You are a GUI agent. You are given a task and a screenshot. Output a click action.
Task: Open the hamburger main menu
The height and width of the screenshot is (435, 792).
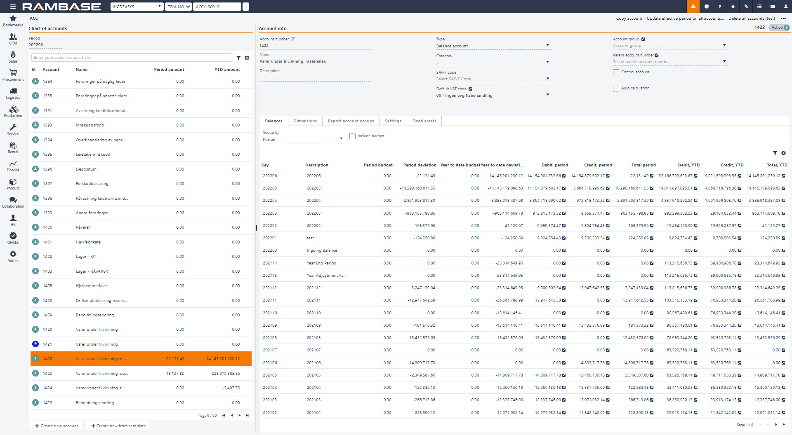tap(13, 7)
